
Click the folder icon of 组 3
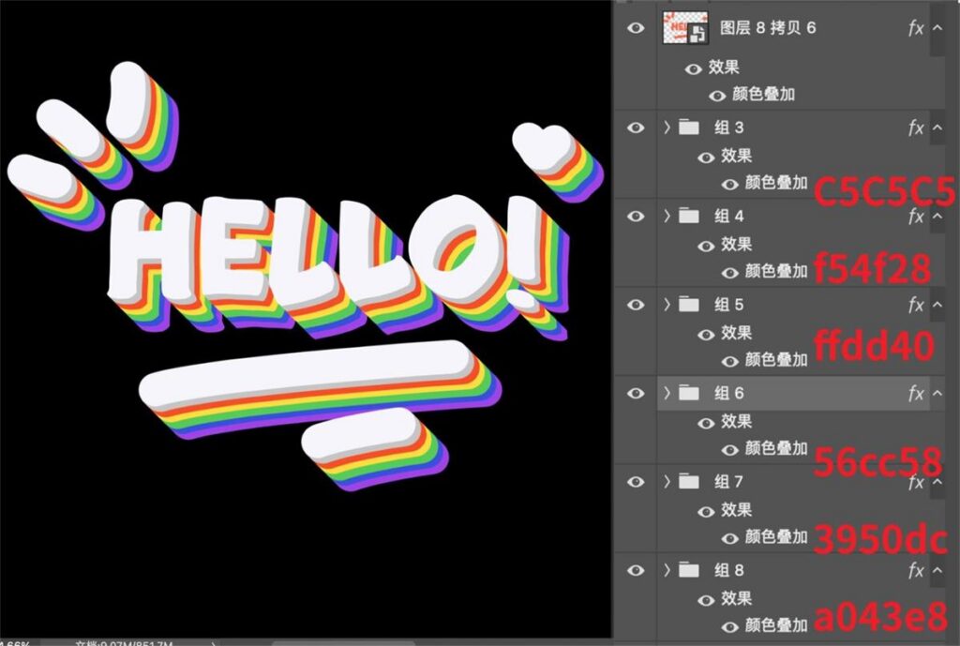(x=689, y=128)
